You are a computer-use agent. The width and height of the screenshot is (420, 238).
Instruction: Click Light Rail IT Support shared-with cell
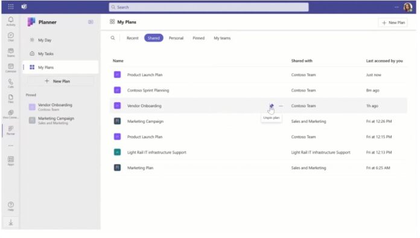tap(320, 152)
